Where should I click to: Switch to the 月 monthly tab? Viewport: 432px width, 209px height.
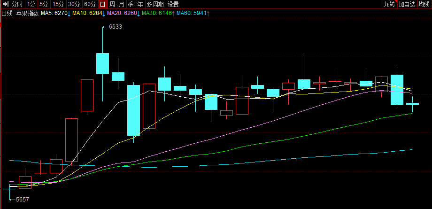[122, 4]
